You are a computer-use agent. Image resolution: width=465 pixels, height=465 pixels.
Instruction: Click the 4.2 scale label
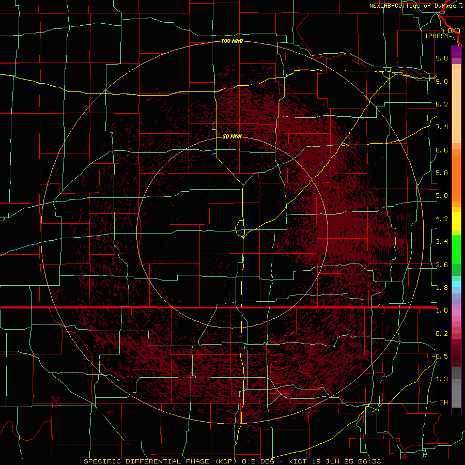point(442,219)
